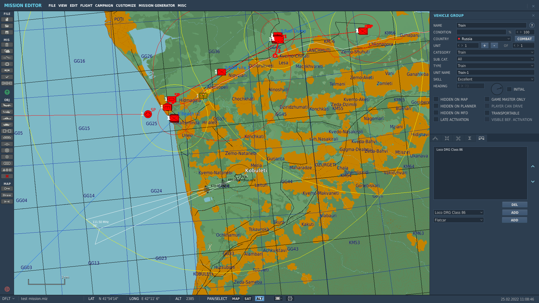The width and height of the screenshot is (539, 303).
Task: Click the Unit Name field Train-1
Action: point(495,72)
